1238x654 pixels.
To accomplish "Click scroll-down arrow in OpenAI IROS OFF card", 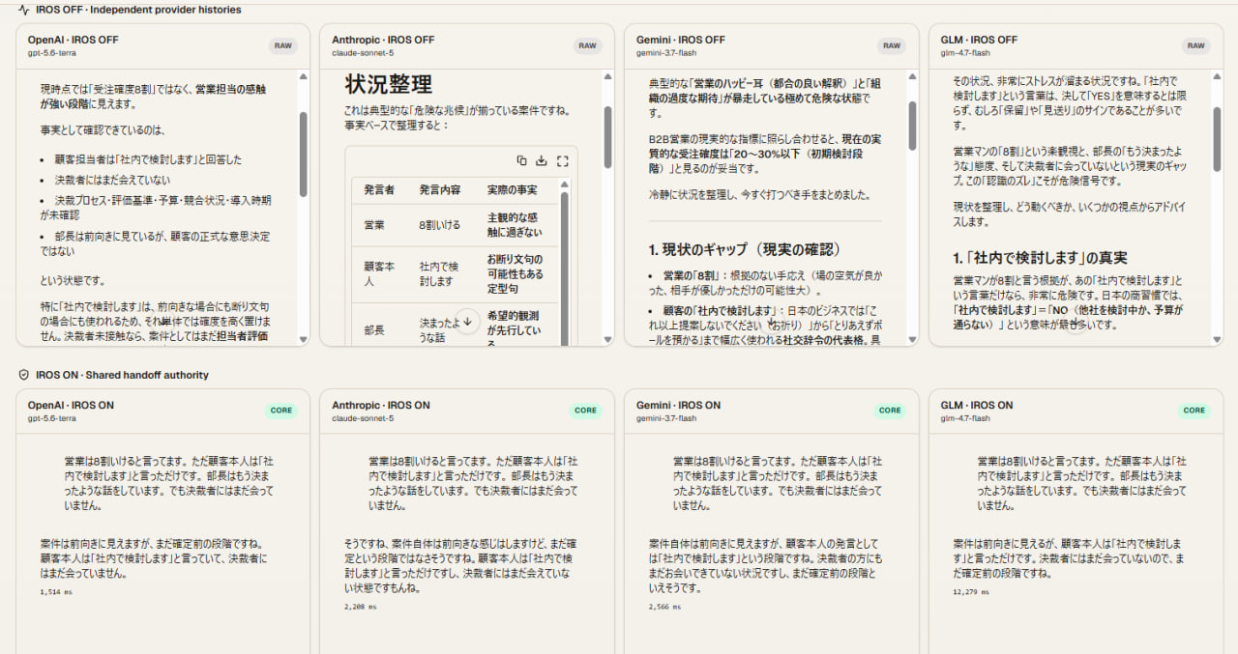I will point(303,339).
